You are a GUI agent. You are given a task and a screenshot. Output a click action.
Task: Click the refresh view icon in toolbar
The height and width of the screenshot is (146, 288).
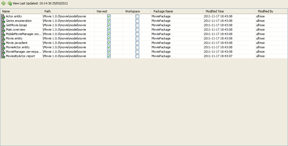(4, 3)
